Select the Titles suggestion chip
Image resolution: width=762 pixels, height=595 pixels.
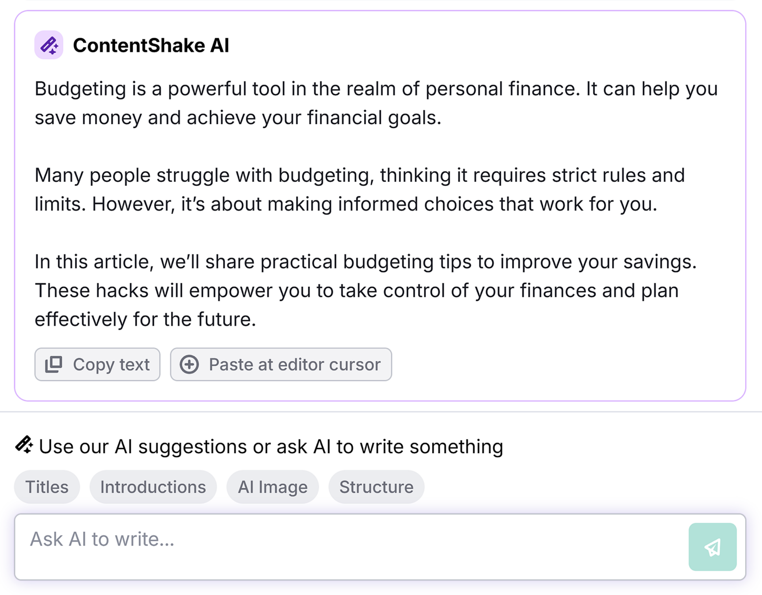pos(47,487)
